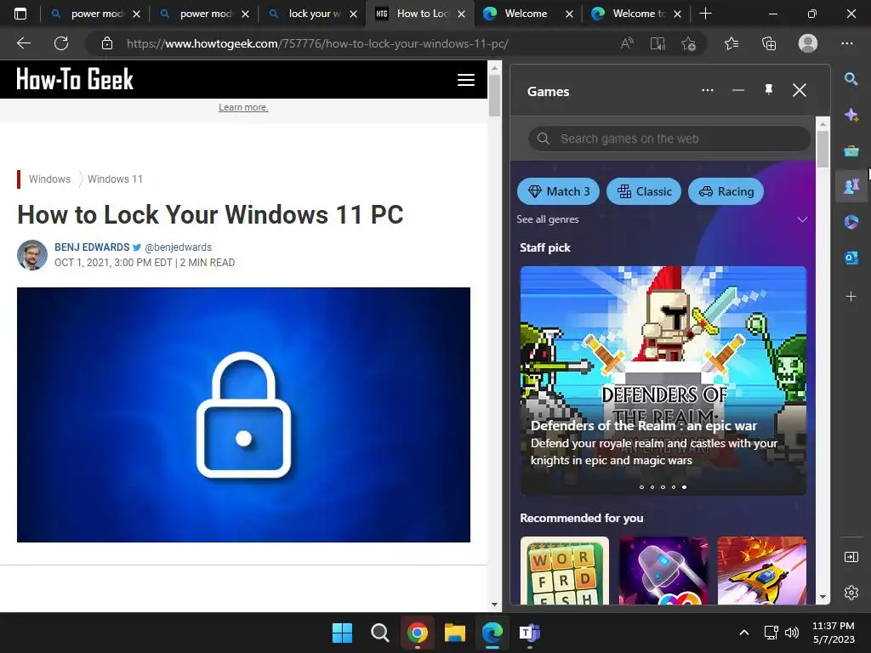Close the Games panel
Image resolution: width=871 pixels, height=653 pixels.
coord(800,90)
